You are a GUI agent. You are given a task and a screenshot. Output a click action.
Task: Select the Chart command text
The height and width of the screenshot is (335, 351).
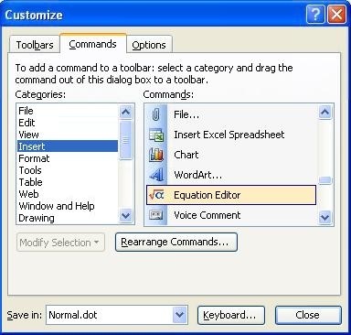[186, 155]
